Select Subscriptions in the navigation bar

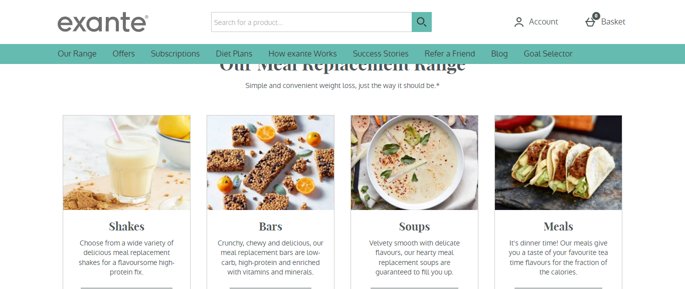coord(175,53)
